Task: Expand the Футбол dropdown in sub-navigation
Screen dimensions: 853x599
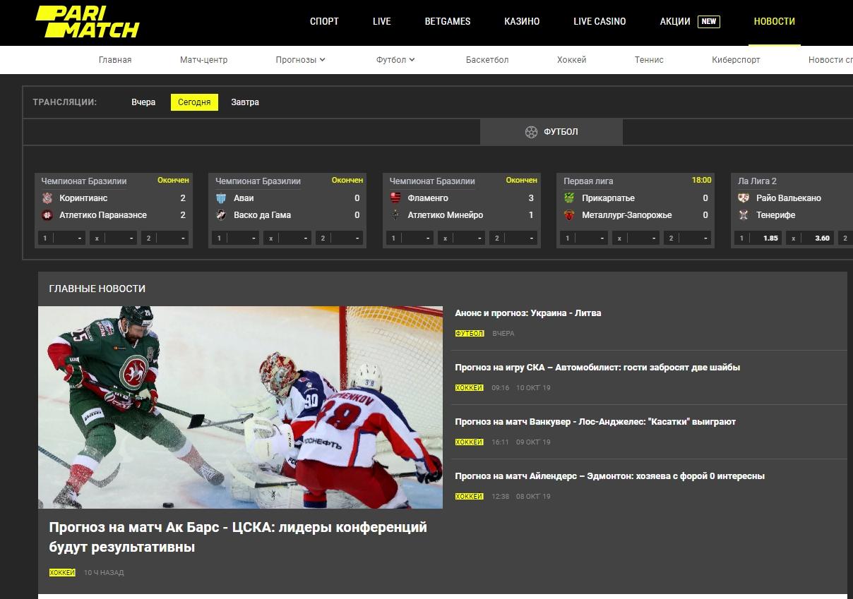Action: point(395,60)
